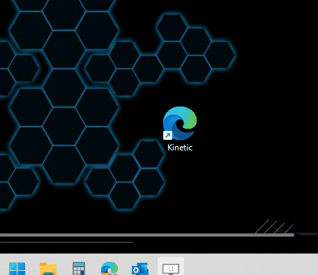Image resolution: width=318 pixels, height=275 pixels.
Task: Open File Explorer from the taskbar
Action: point(48,269)
